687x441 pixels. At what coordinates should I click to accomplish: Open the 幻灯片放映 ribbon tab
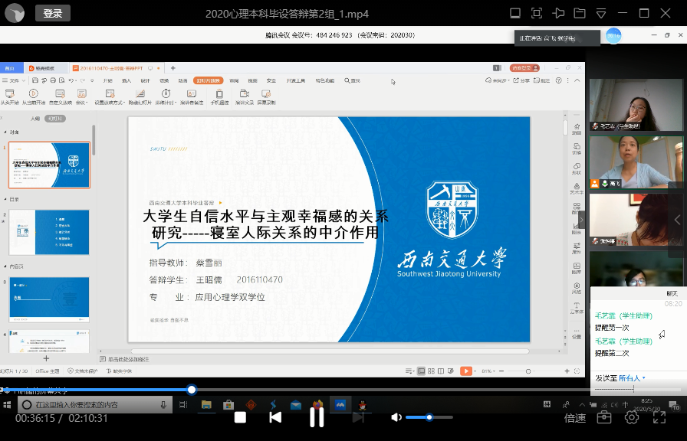[x=208, y=80]
